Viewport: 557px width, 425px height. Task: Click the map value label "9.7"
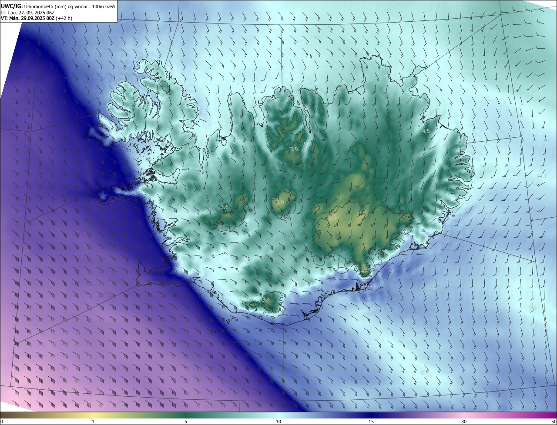(x=425, y=372)
